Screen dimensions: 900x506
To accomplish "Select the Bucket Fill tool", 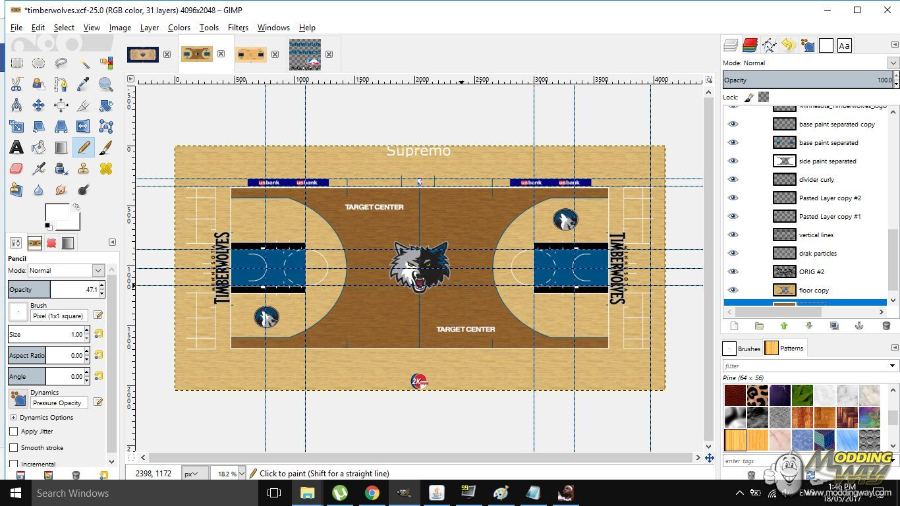I will (x=39, y=148).
